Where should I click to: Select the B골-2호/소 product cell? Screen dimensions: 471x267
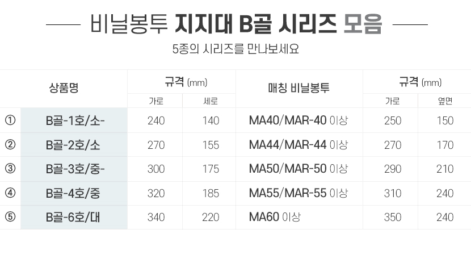[x=74, y=145]
